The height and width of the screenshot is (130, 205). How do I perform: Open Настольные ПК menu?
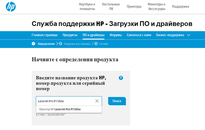[111, 7]
